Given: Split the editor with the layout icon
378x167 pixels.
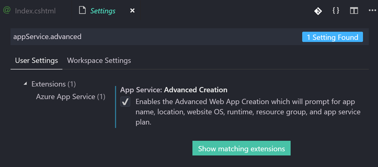Looking at the screenshot, I should (x=354, y=11).
